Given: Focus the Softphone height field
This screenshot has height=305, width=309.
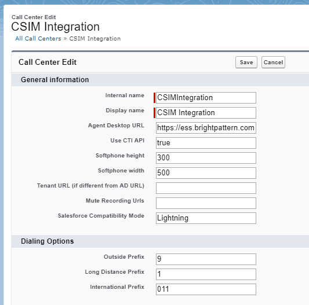Looking at the screenshot, I should pos(206,158).
